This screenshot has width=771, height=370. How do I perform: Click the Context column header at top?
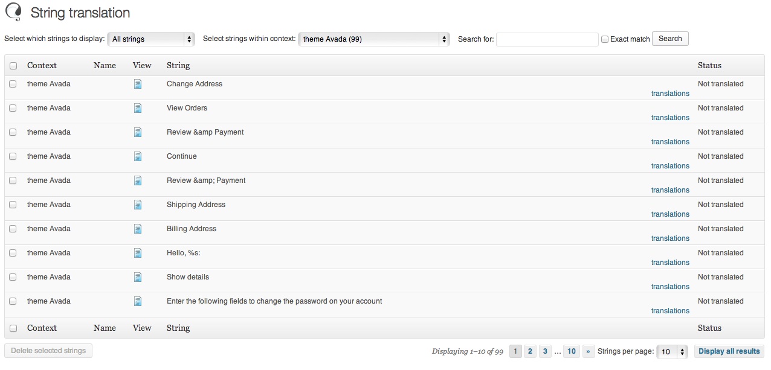point(42,65)
